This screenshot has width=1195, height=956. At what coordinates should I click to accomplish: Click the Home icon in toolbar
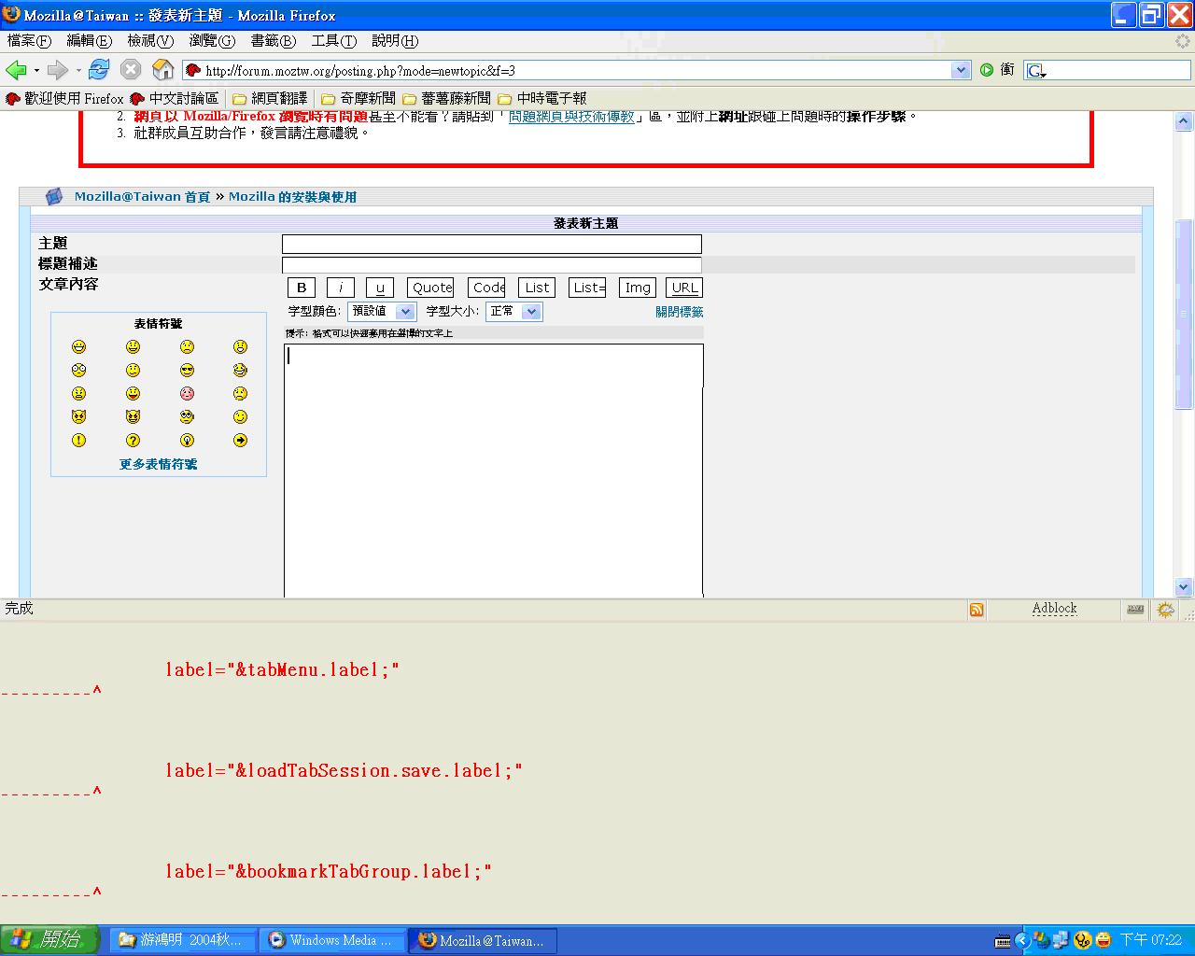(x=163, y=70)
